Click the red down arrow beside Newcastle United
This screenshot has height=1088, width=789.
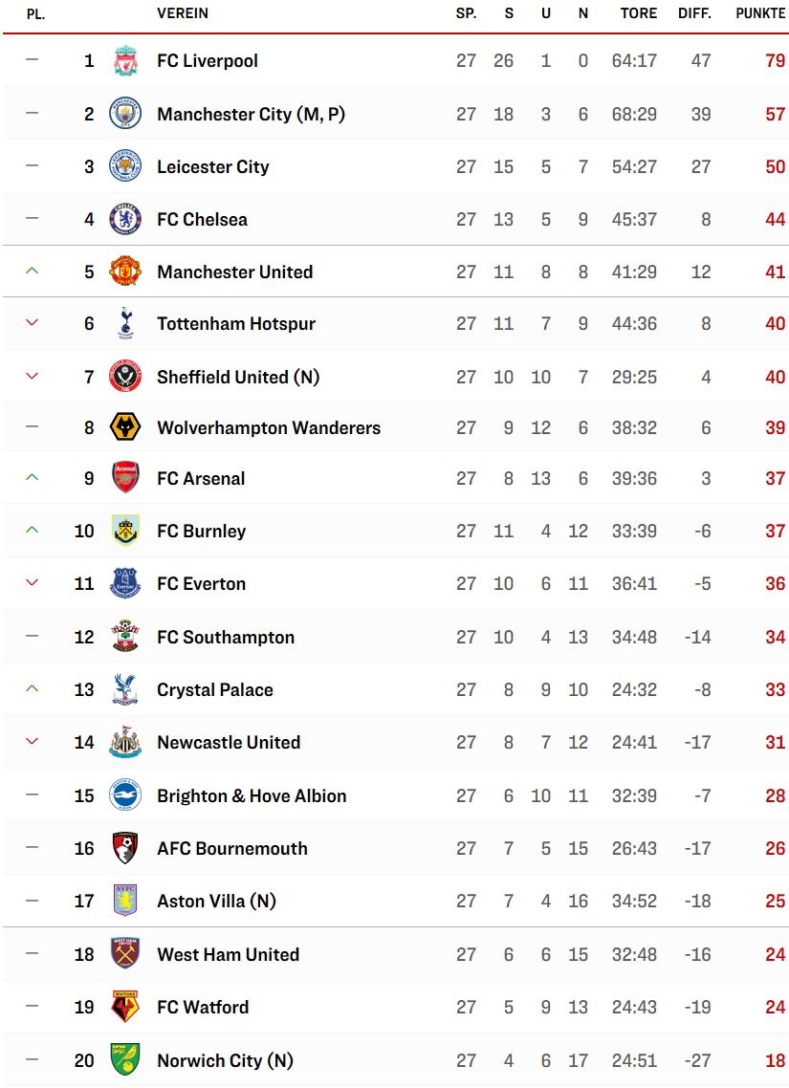tap(32, 741)
